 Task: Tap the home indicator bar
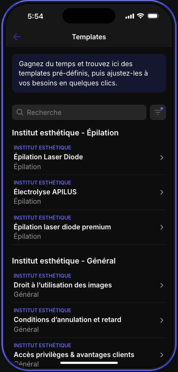pos(89,363)
